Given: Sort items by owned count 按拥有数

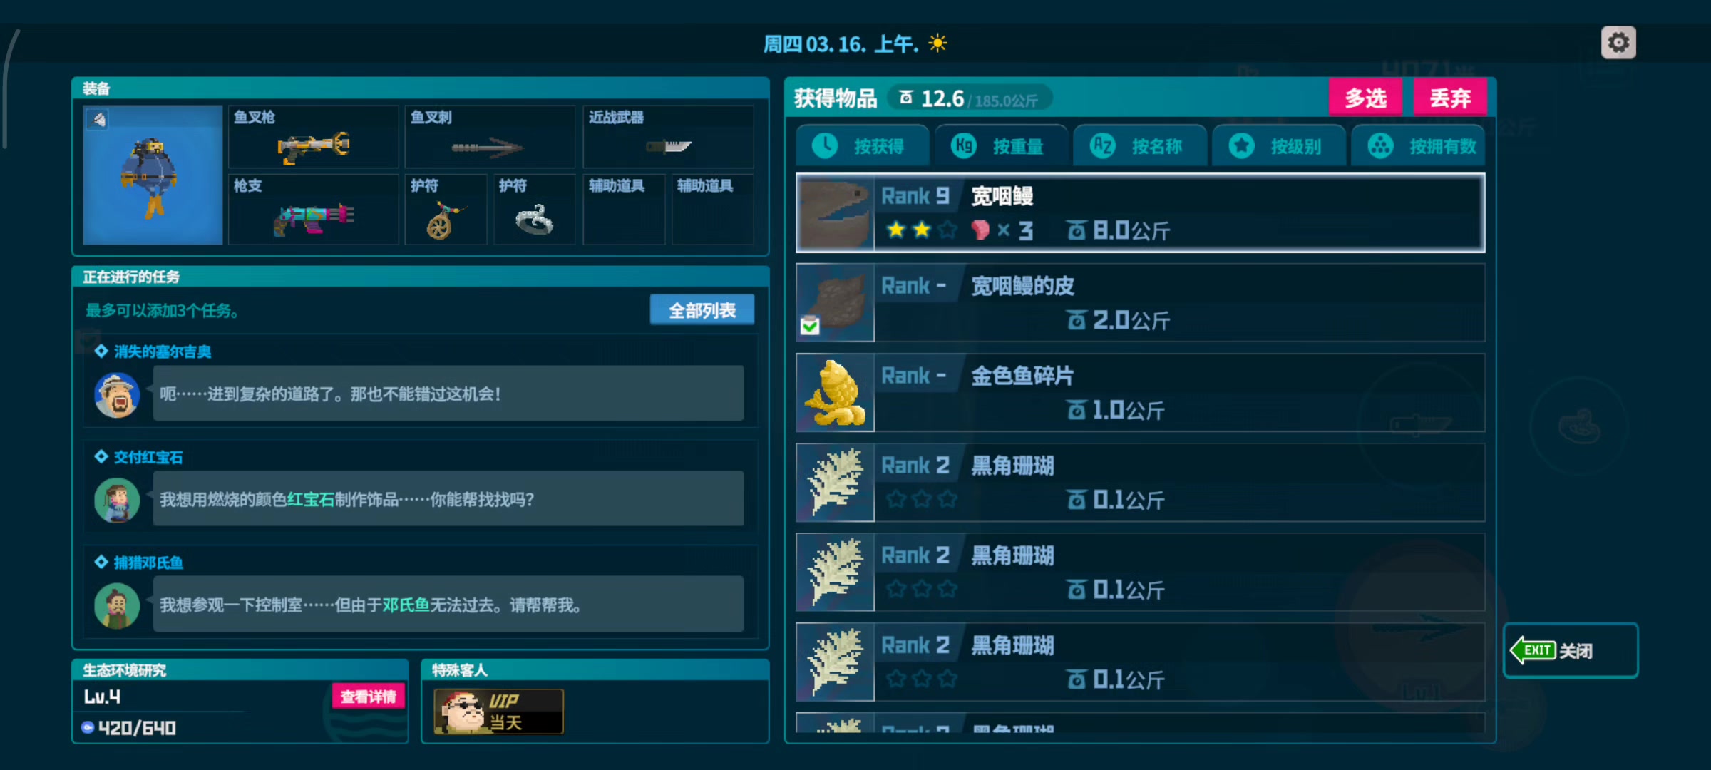Looking at the screenshot, I should click(1418, 146).
